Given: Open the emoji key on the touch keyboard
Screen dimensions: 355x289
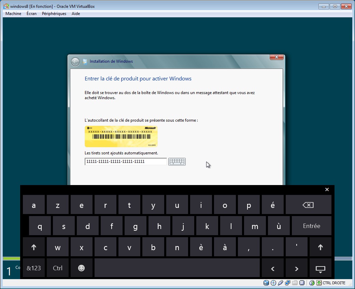Looking at the screenshot, I should (x=81, y=268).
